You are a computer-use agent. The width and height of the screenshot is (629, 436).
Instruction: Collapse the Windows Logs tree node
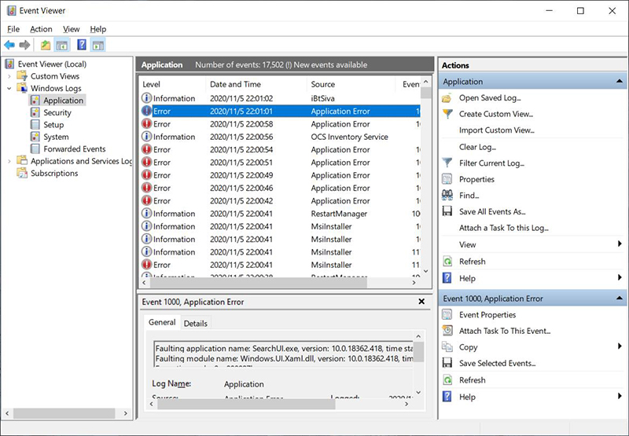9,89
